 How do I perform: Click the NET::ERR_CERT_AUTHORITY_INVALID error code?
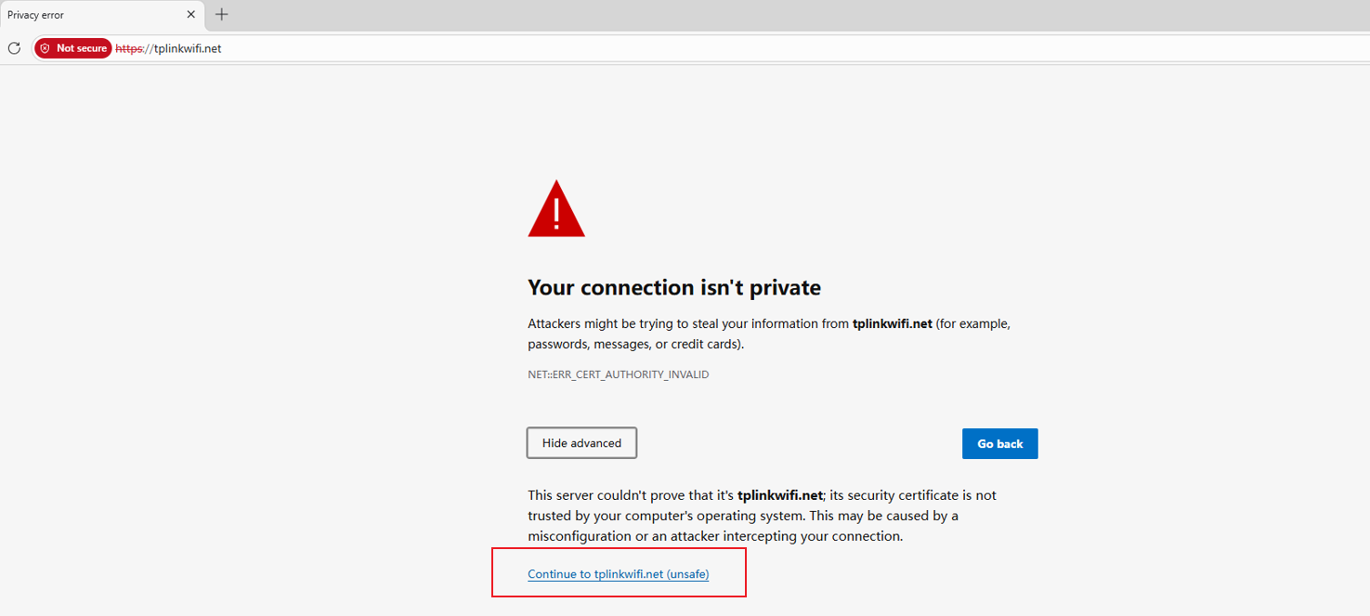tap(618, 374)
